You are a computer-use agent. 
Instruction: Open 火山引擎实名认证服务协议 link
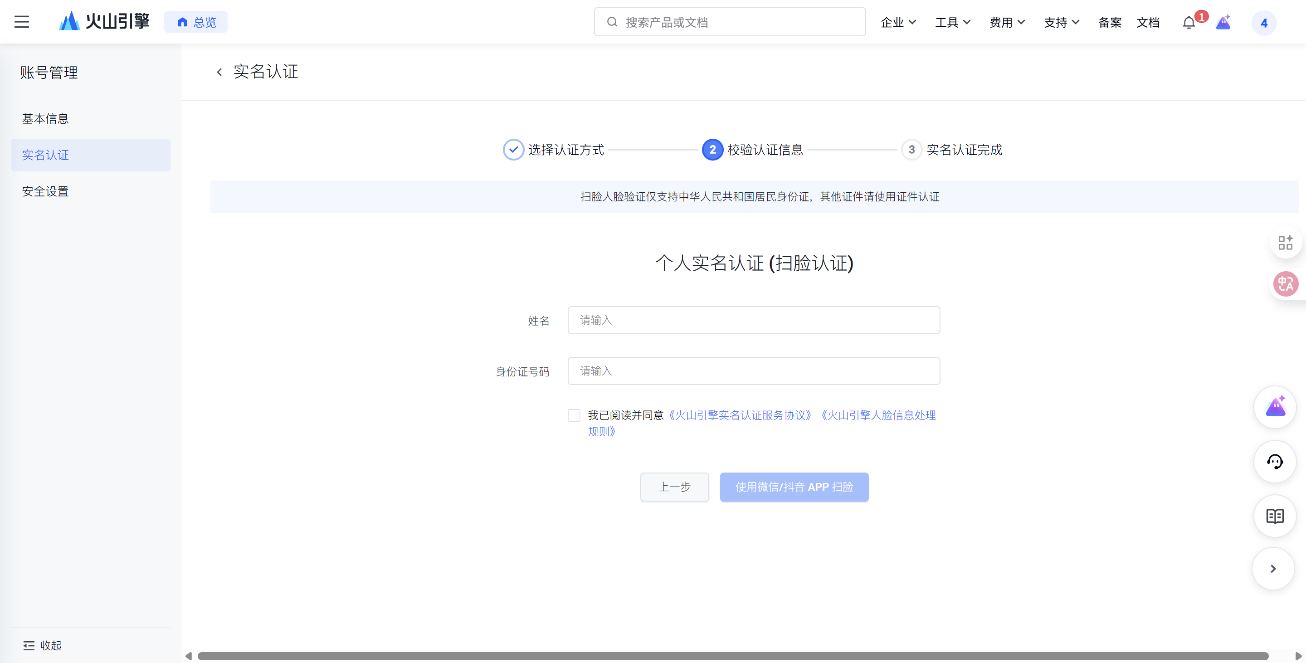tap(740, 416)
